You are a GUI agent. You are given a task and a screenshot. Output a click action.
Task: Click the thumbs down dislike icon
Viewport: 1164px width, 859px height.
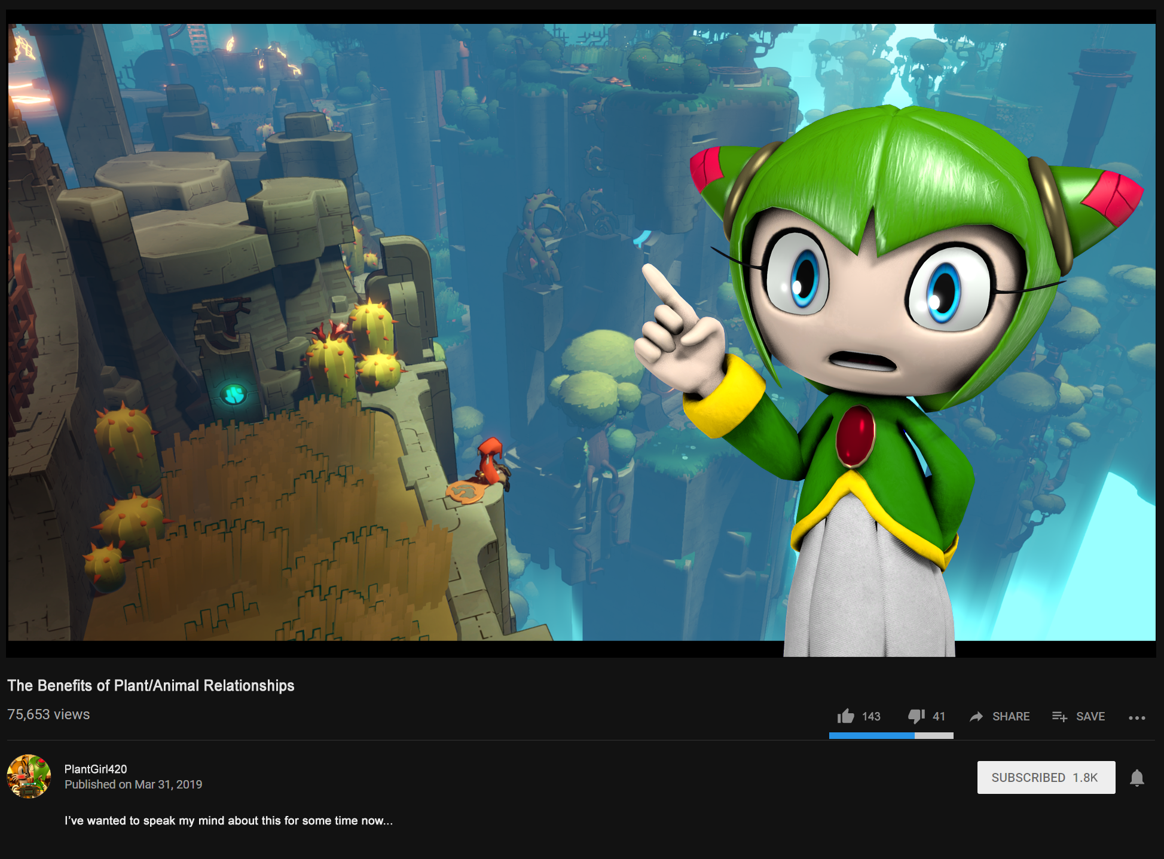click(x=916, y=716)
